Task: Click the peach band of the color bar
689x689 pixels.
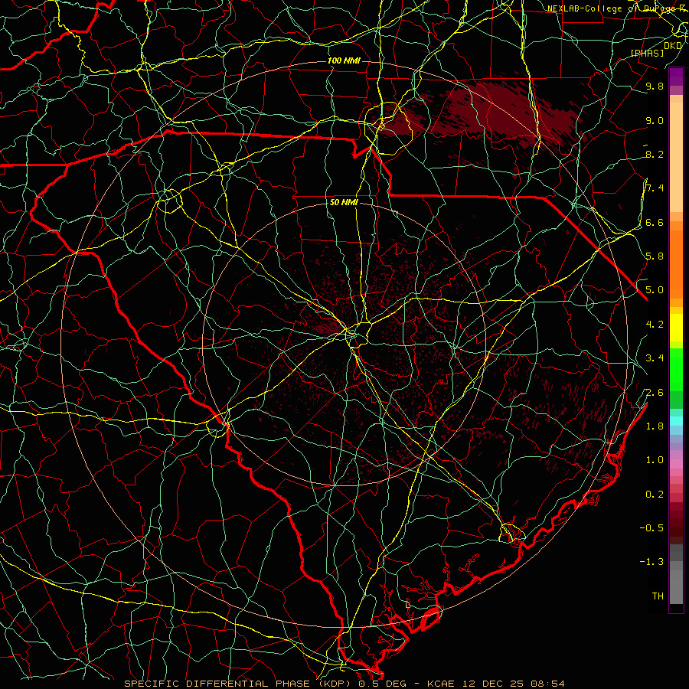Action: coord(676,157)
